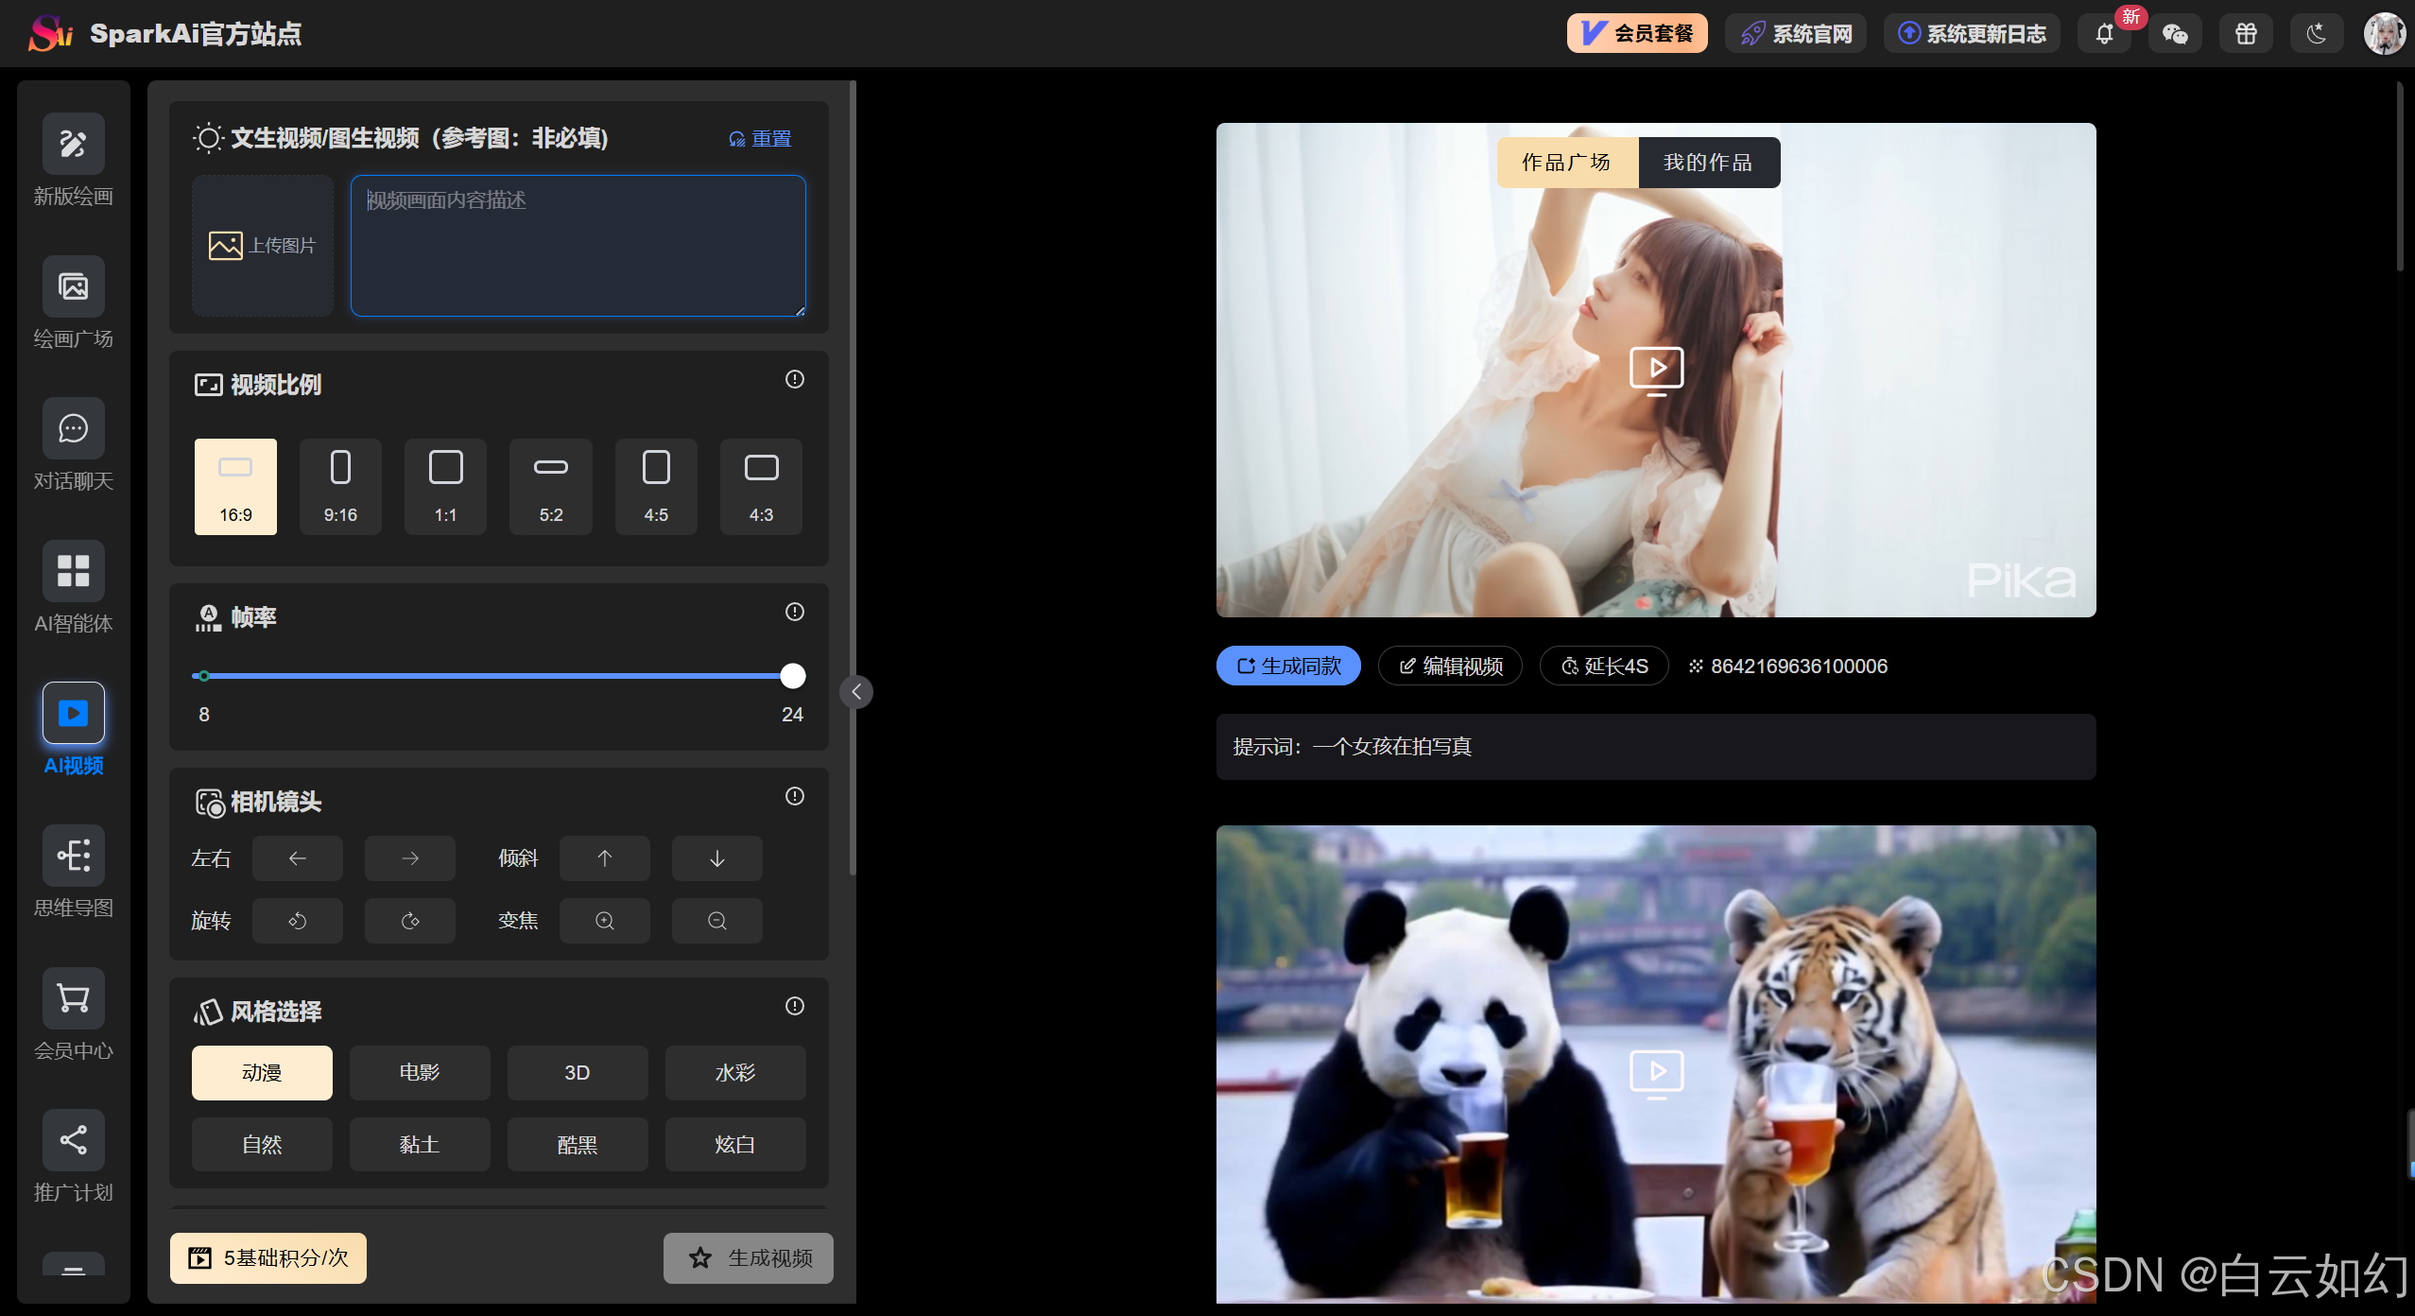Click the notification bell icon
The width and height of the screenshot is (2415, 1316).
[2104, 34]
